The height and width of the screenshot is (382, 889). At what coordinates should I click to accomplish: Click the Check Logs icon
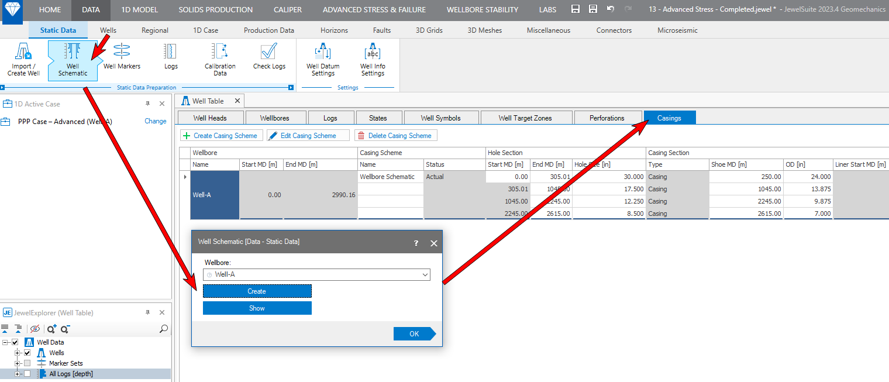[x=269, y=57]
